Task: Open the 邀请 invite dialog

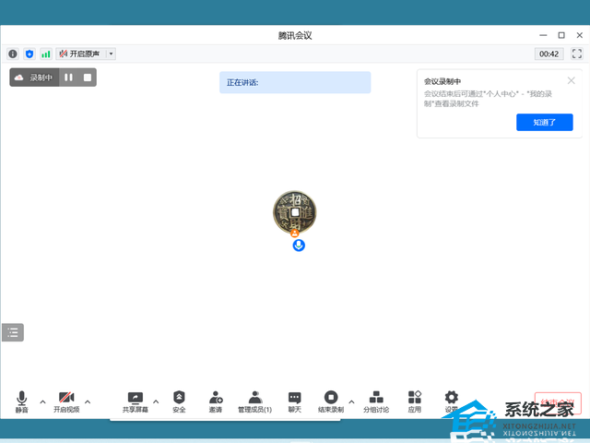Action: 216,401
